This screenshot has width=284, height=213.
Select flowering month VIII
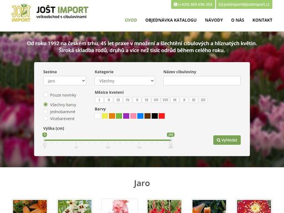pos(165,100)
